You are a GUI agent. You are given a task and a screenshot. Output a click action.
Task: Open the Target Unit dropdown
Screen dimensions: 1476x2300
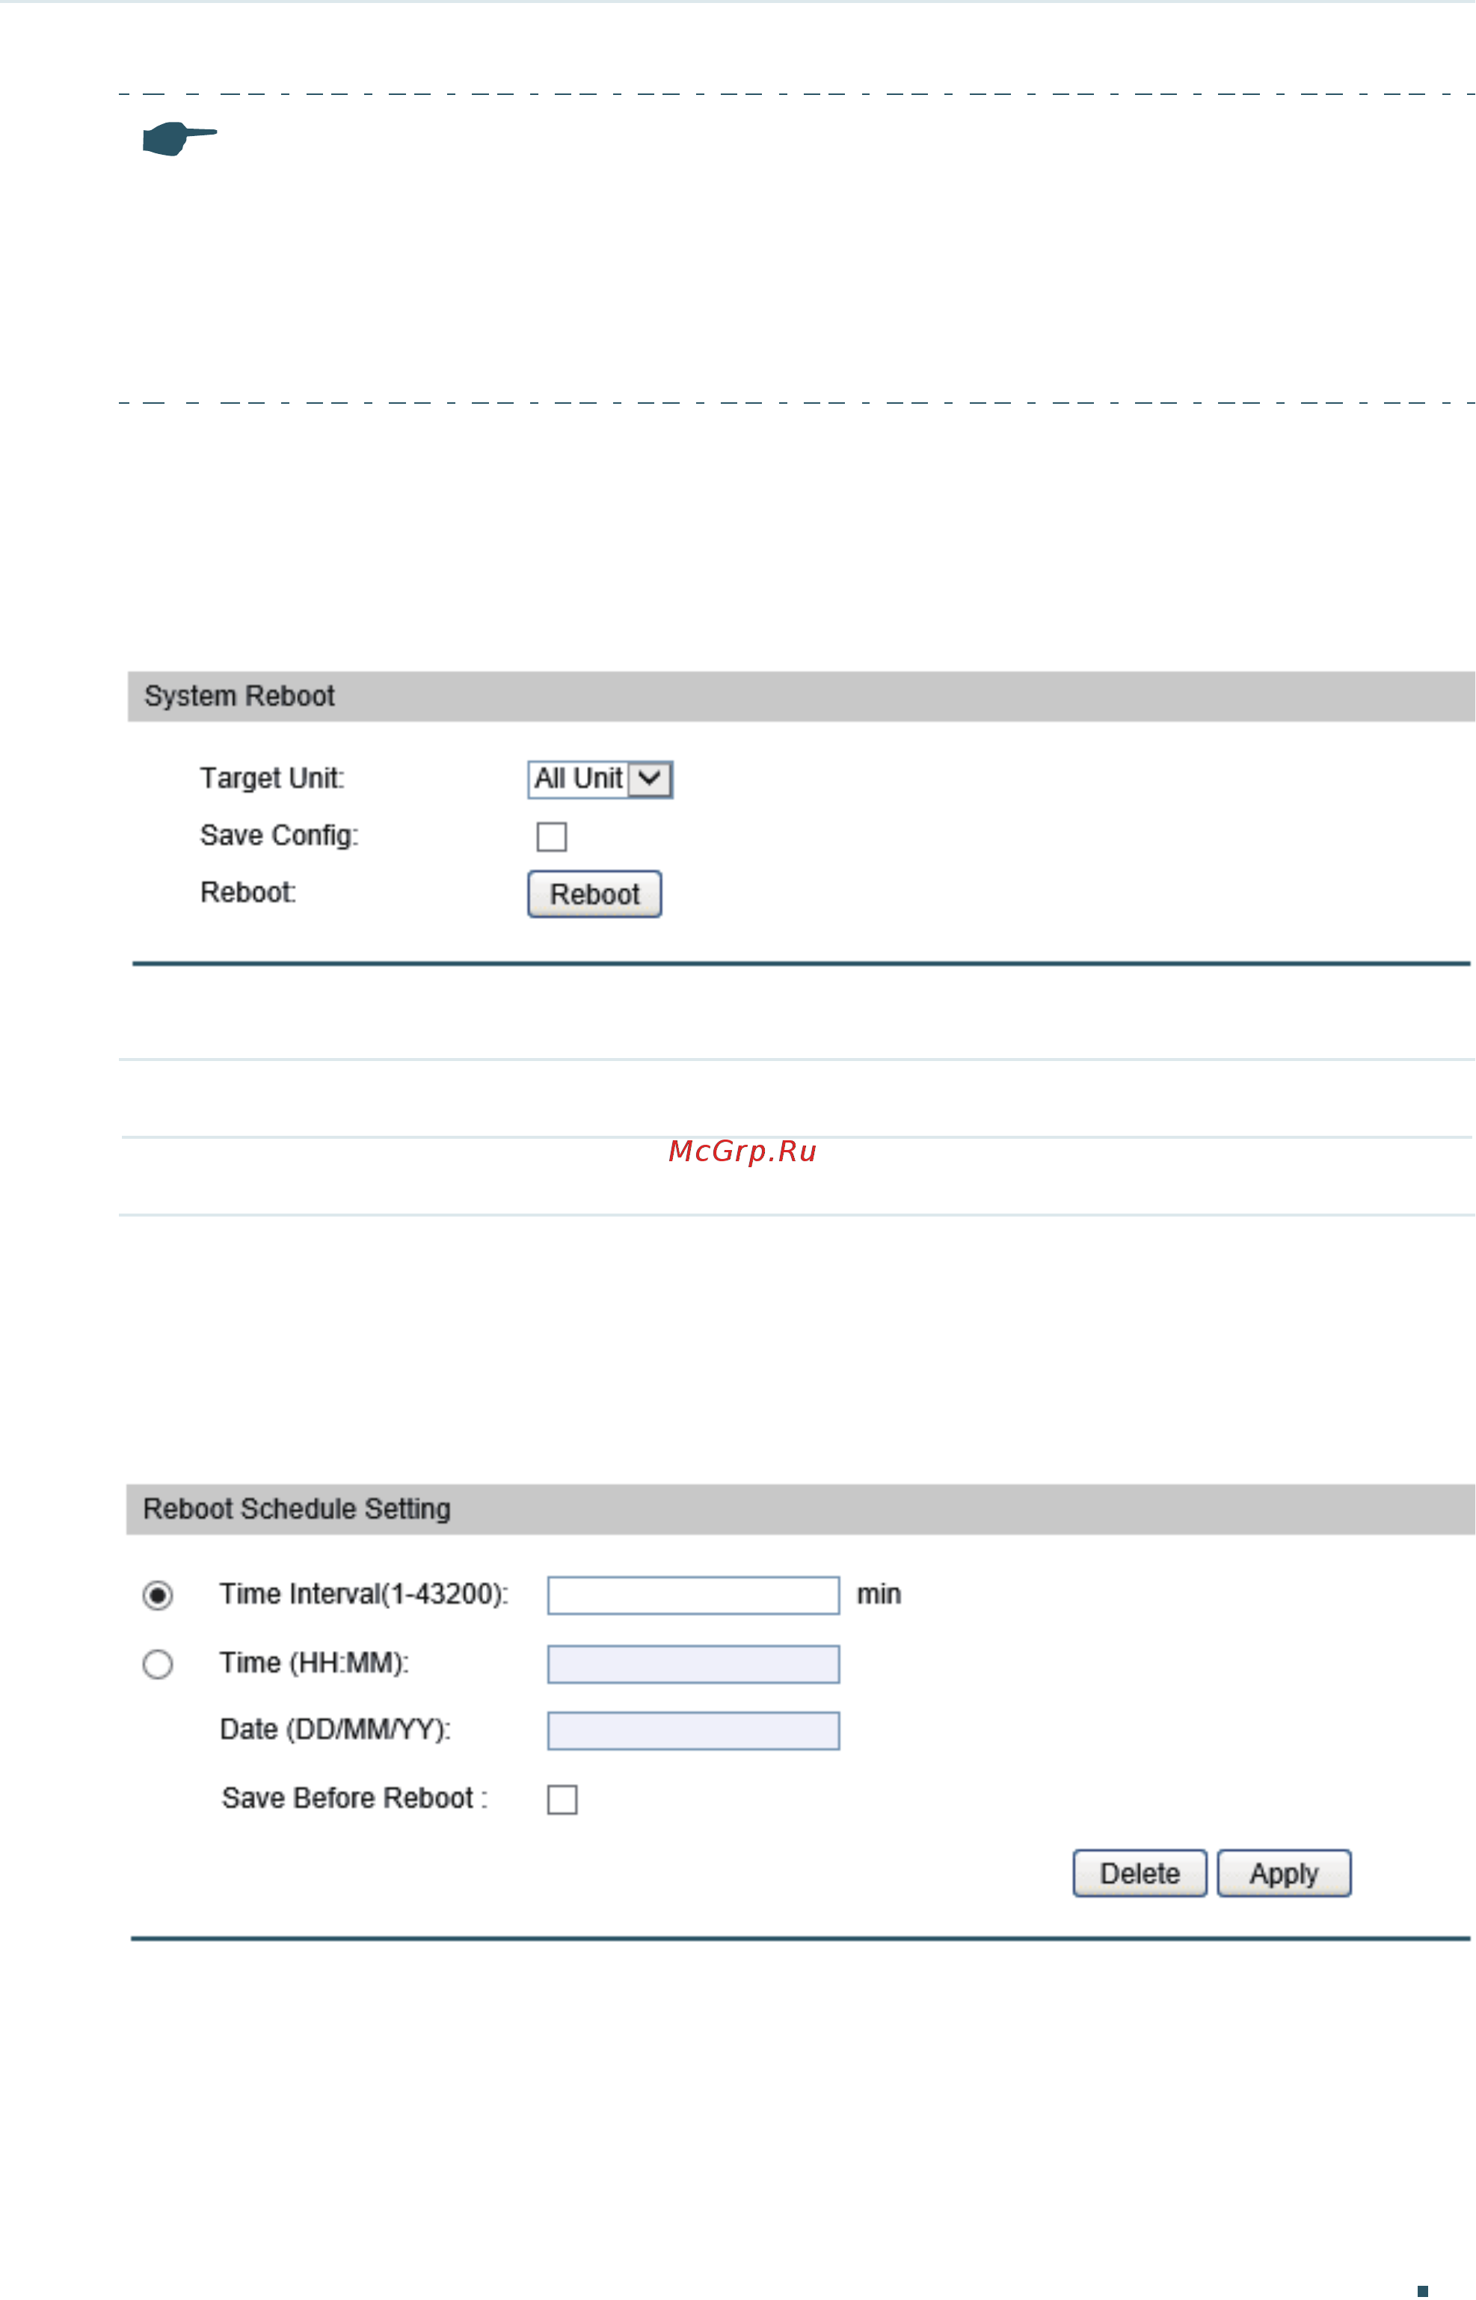[600, 779]
